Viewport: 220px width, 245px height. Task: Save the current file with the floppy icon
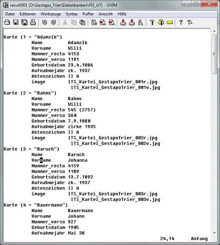pos(16,22)
